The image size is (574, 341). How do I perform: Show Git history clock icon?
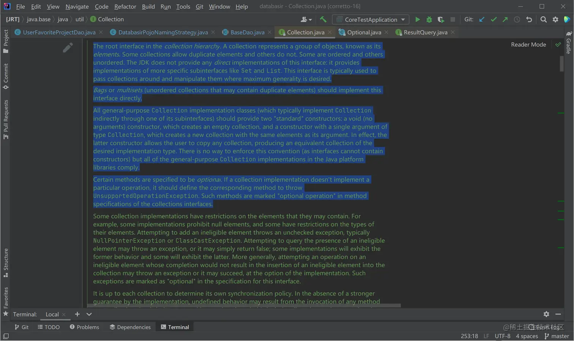point(517,19)
